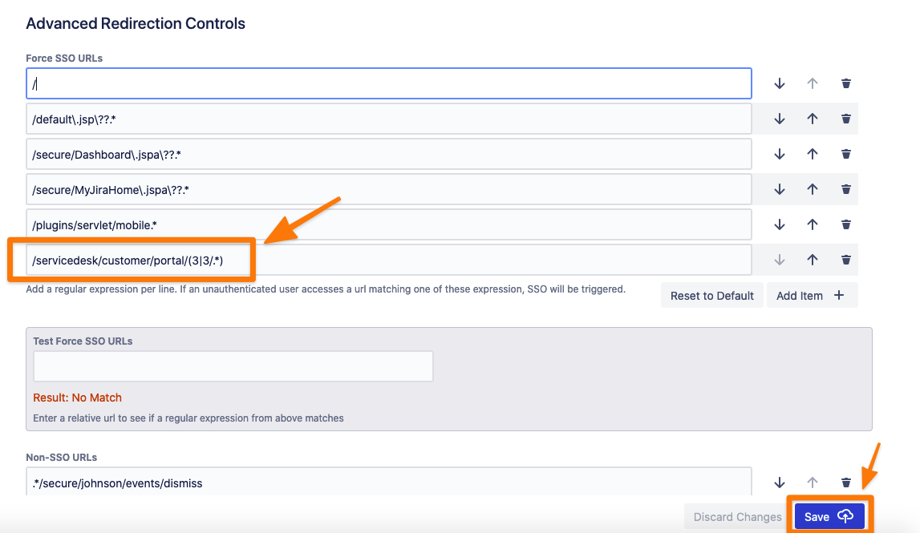Screen dimensions: 920x533
Task: Click the /secure/Dashboard\.jspa URL field
Action: (x=388, y=154)
